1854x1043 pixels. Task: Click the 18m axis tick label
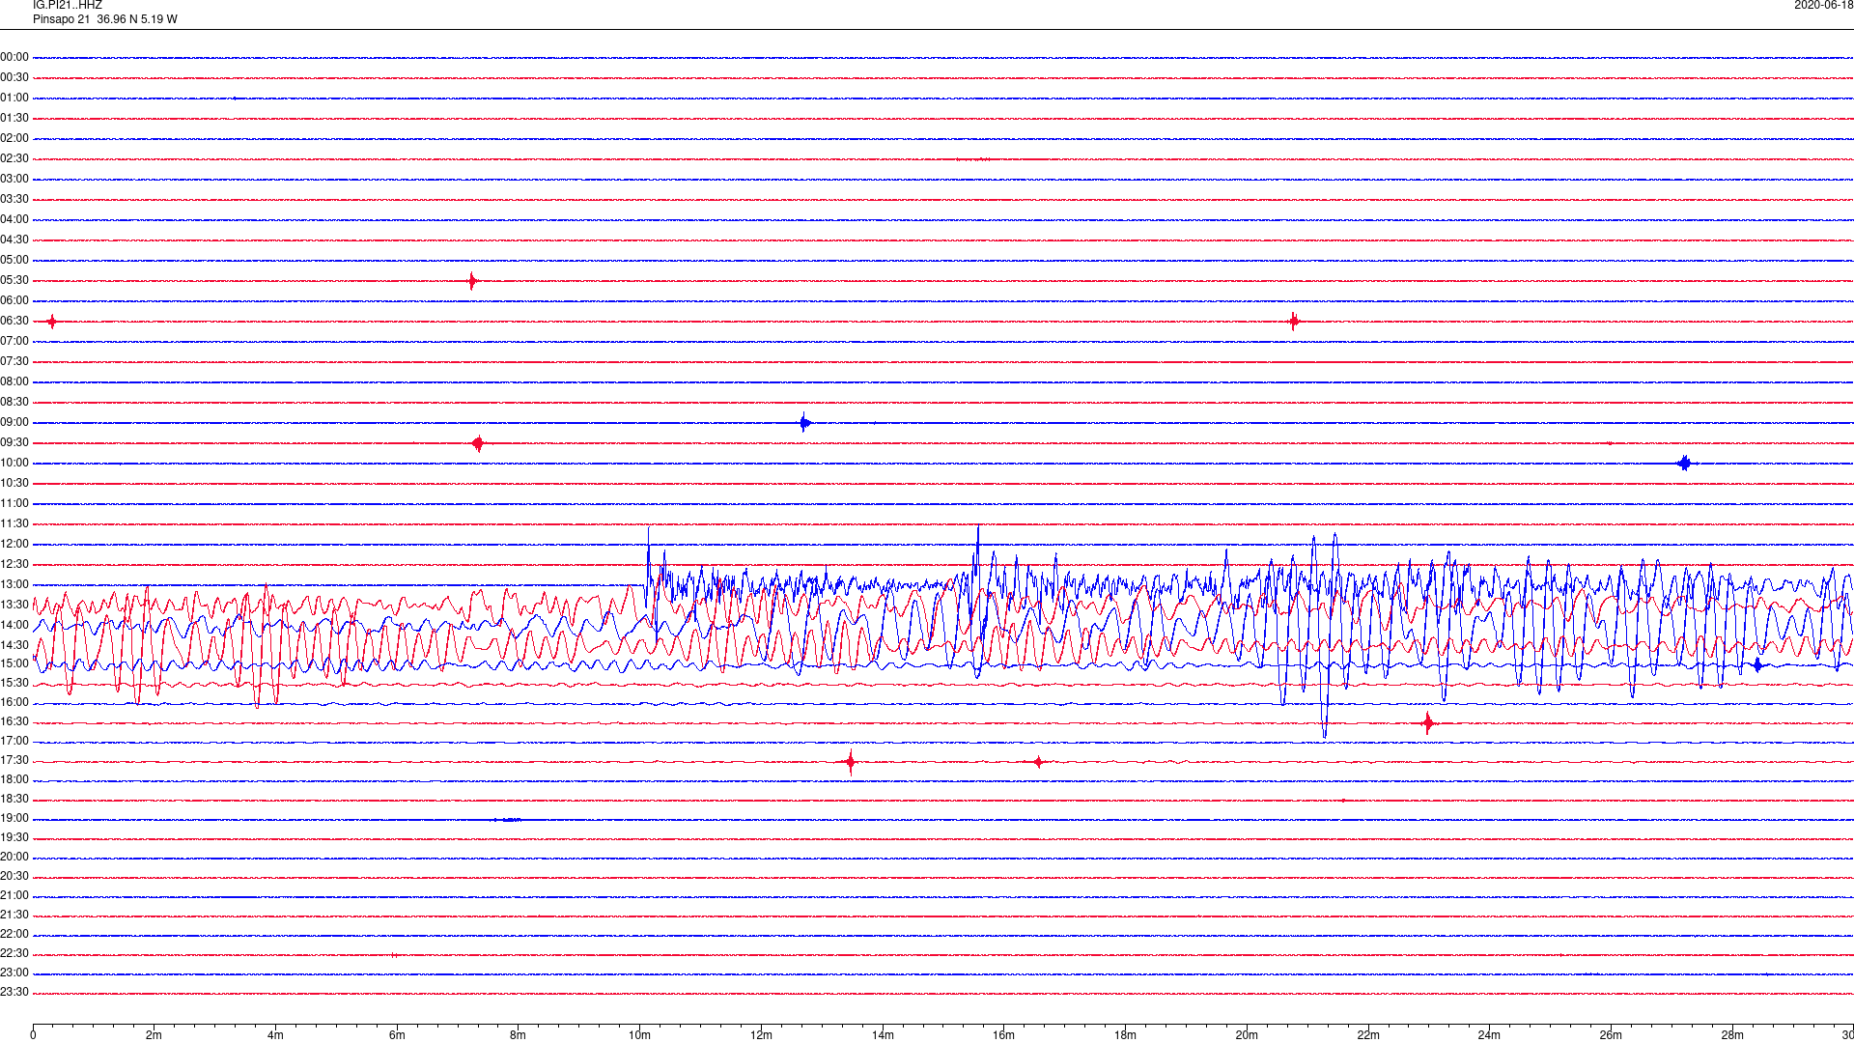[1125, 1035]
